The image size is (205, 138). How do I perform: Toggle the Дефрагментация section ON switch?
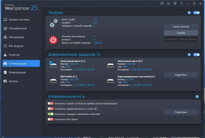point(196,55)
